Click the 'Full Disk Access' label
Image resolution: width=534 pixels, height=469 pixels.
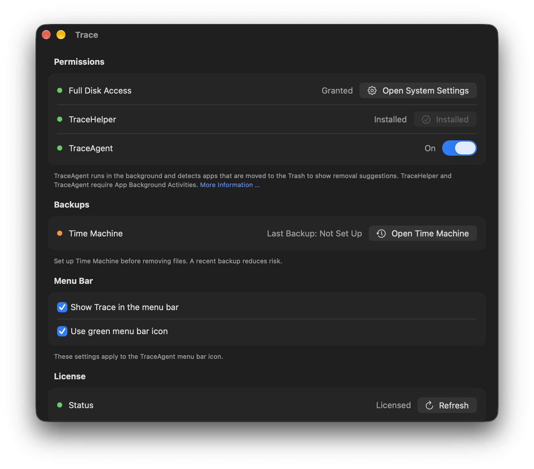(100, 91)
